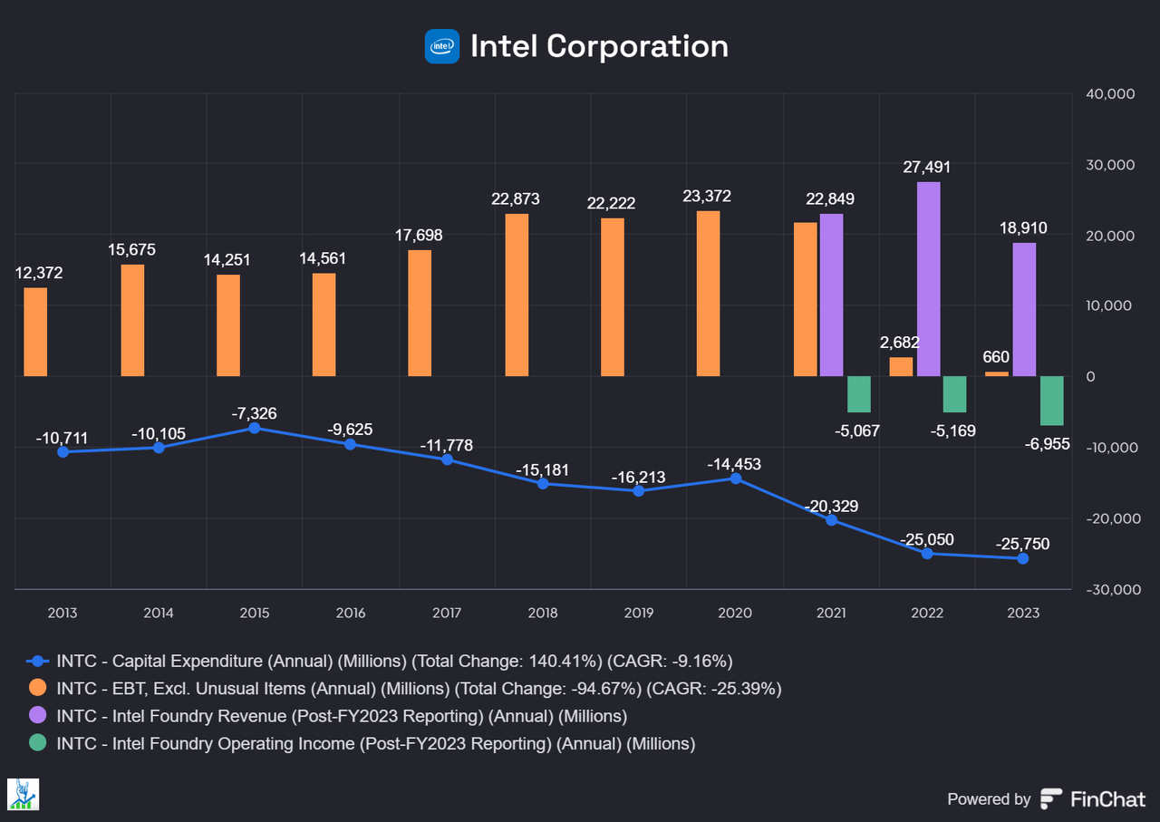Image resolution: width=1160 pixels, height=822 pixels.
Task: Click the 22,849 bar value label
Action: pos(831,199)
